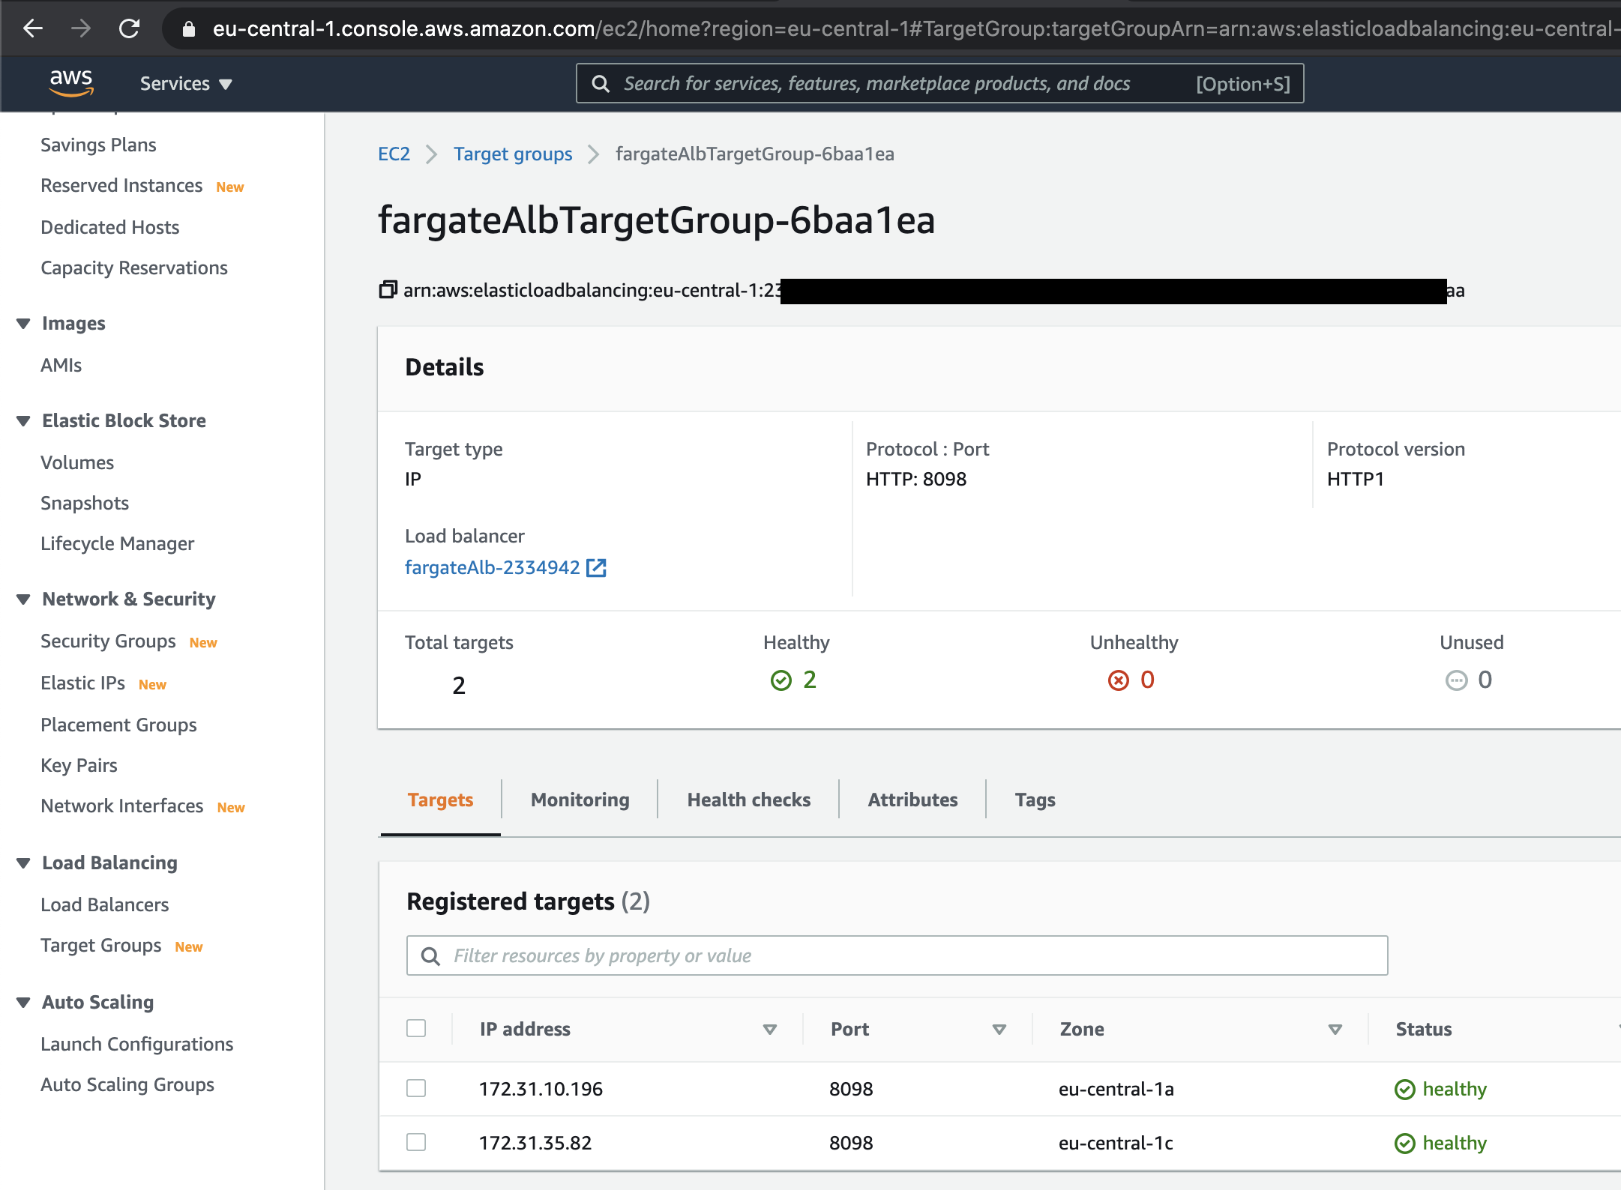Image resolution: width=1621 pixels, height=1190 pixels.
Task: Check the 172.31.10.196 target row
Action: (x=416, y=1088)
